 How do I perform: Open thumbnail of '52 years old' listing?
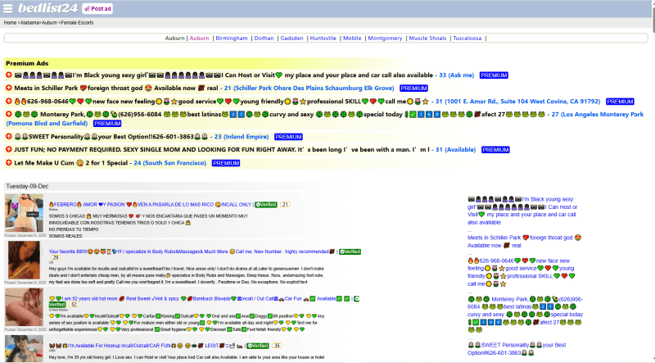(x=24, y=307)
